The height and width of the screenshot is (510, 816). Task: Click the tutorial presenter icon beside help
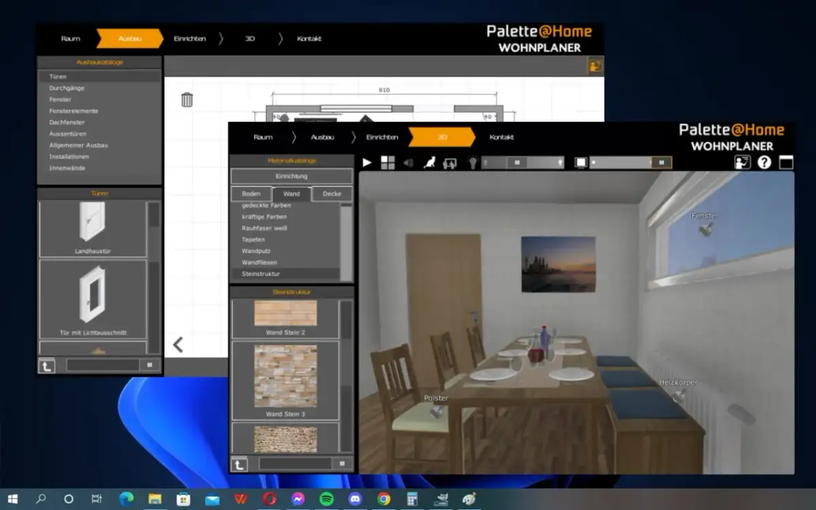742,162
